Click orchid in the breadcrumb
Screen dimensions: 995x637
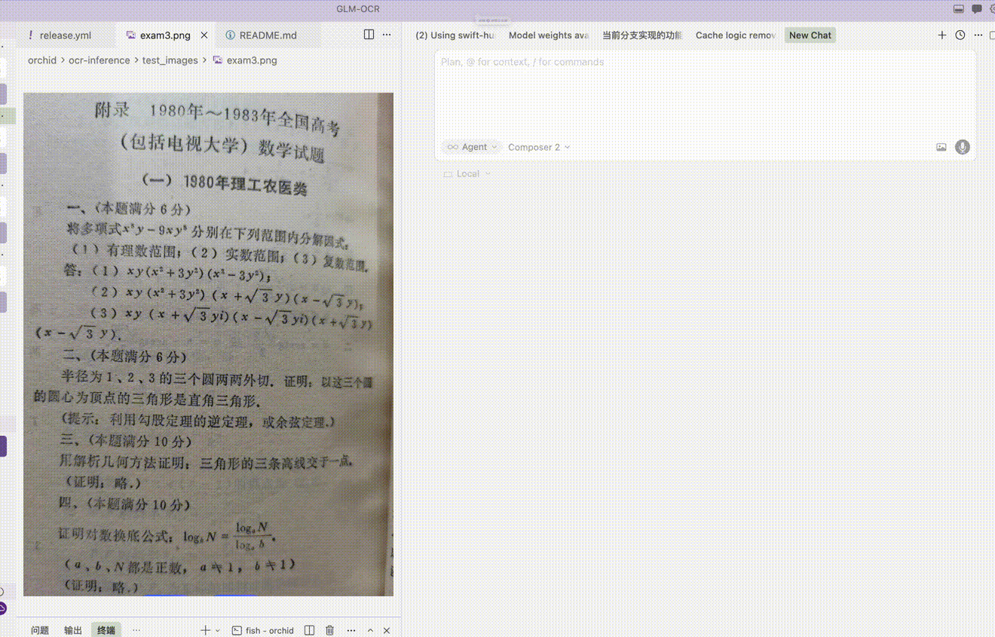coord(42,60)
